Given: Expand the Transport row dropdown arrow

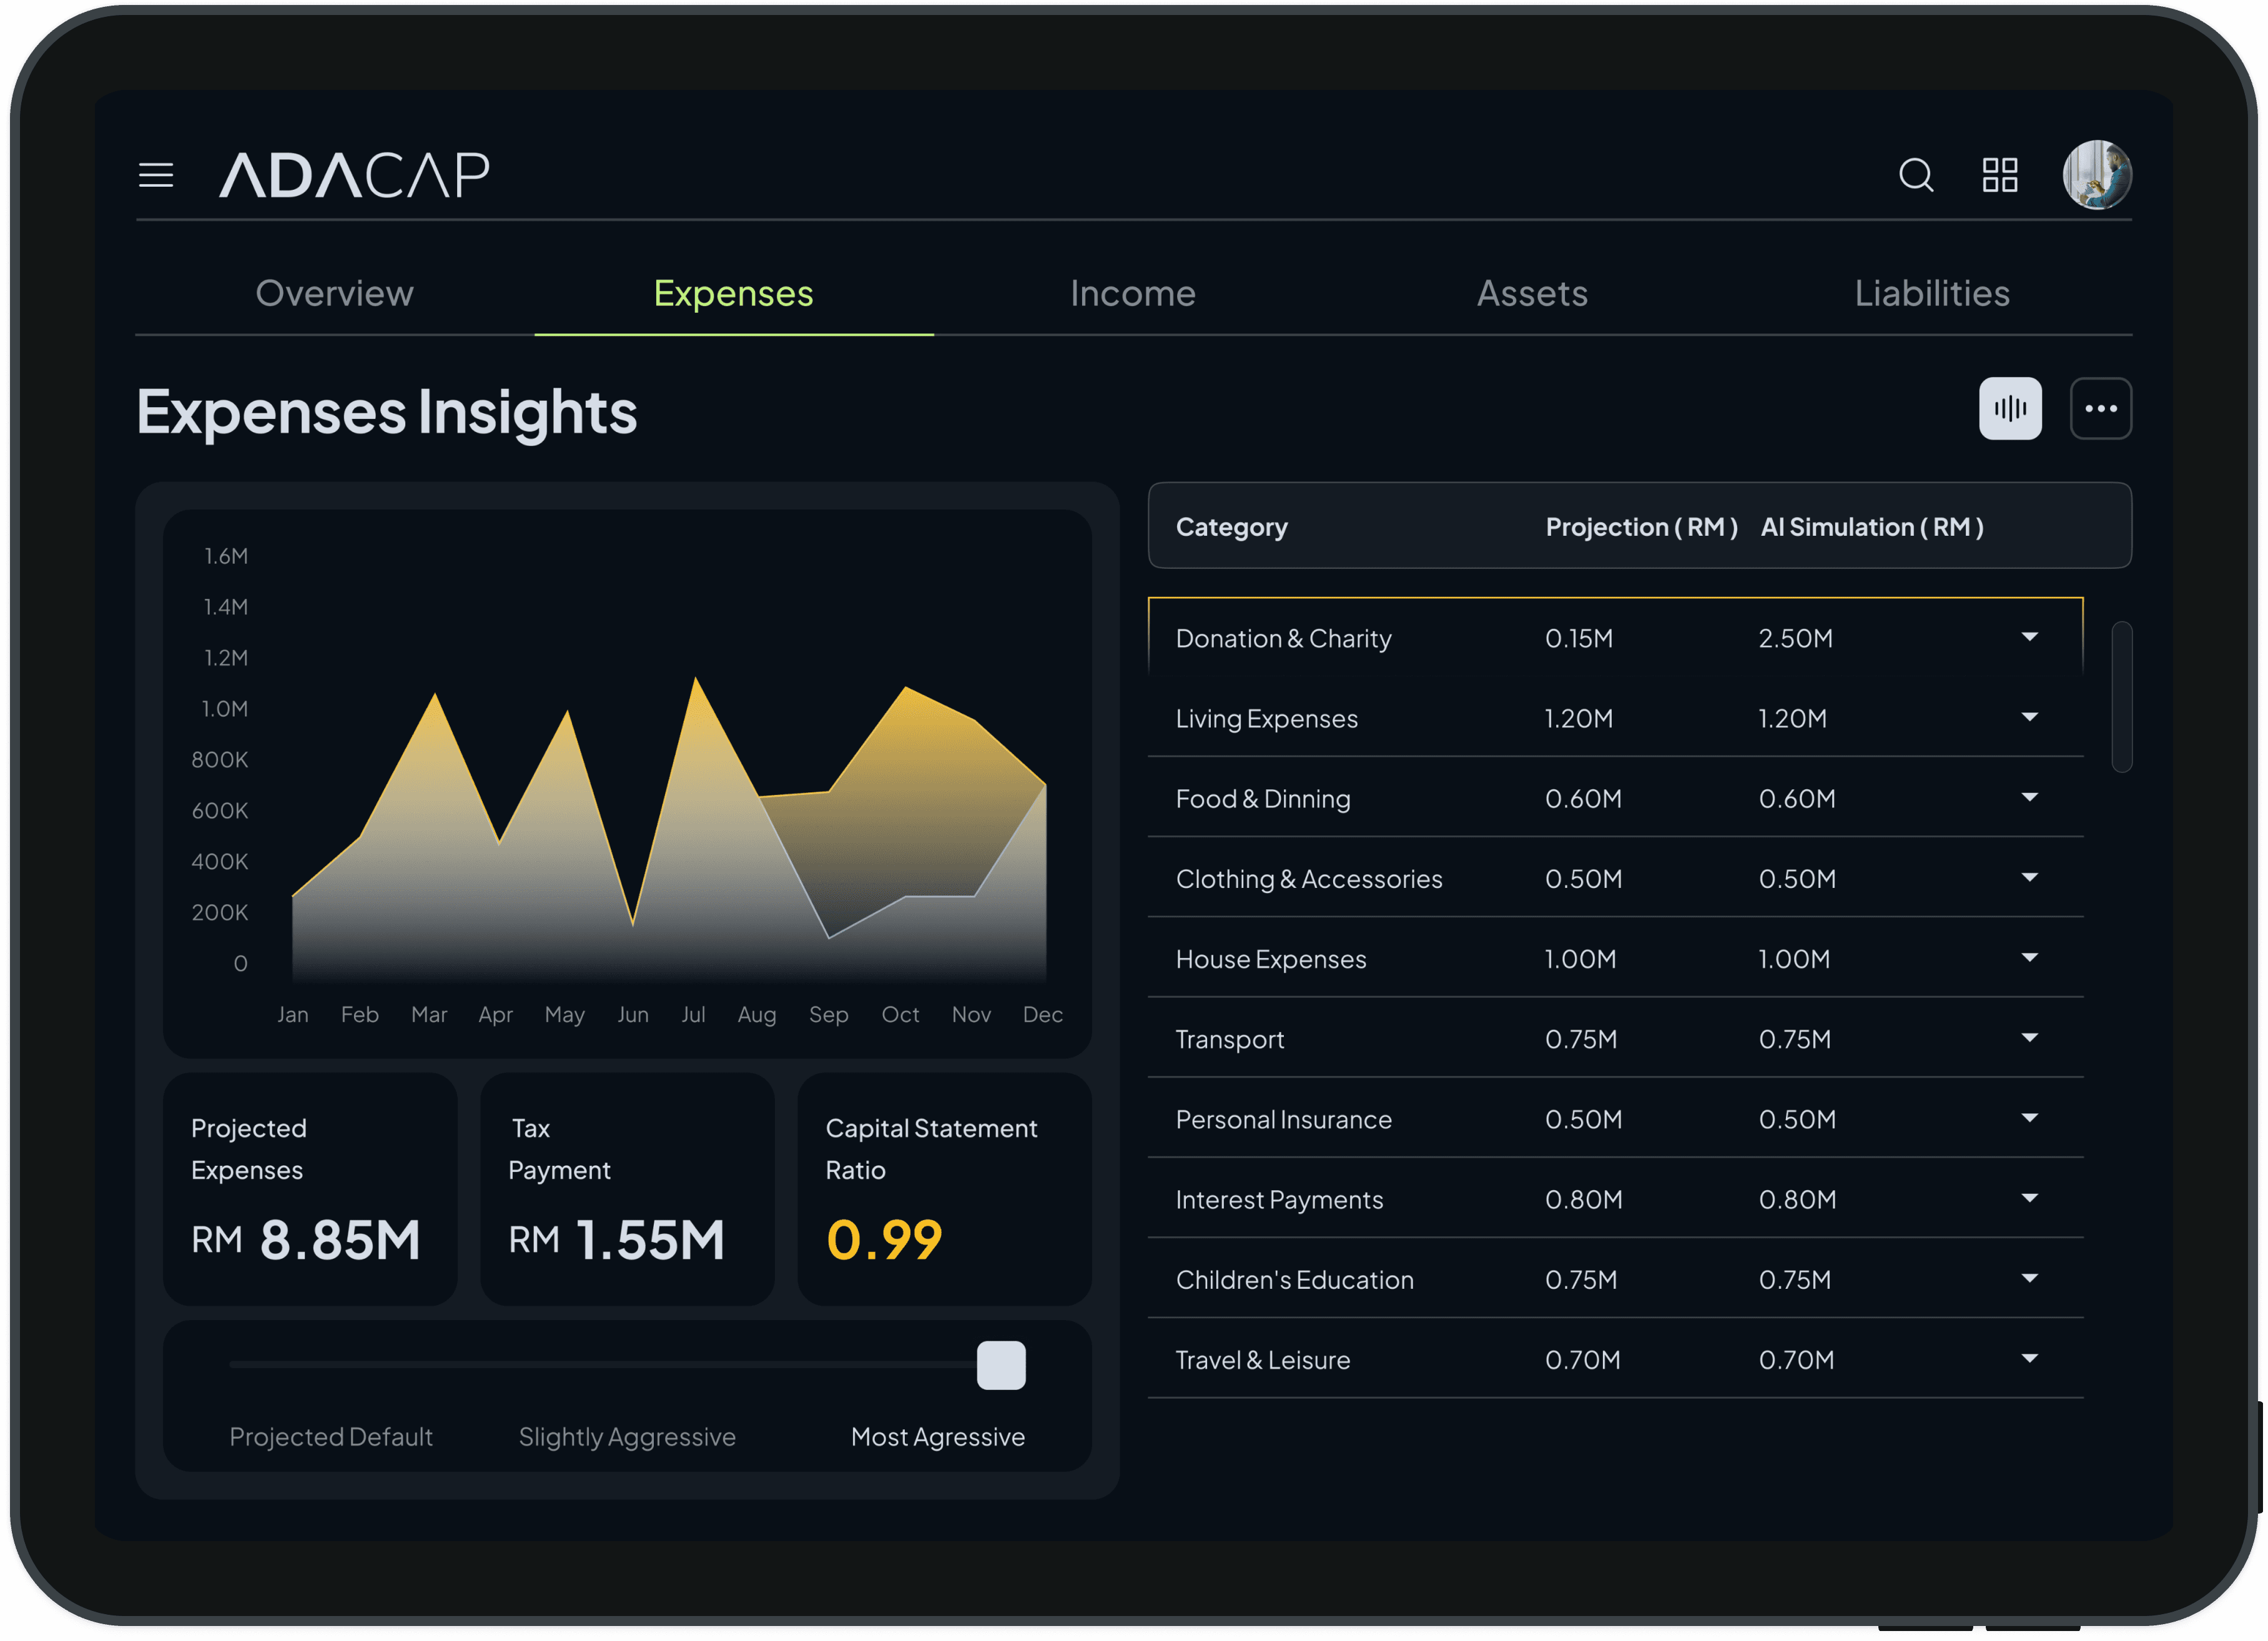Looking at the screenshot, I should click(x=2029, y=1038).
